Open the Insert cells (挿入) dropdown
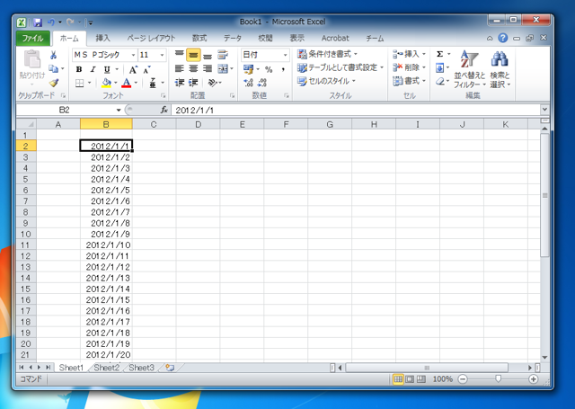Screen dimensions: 575x409 [x=409, y=54]
